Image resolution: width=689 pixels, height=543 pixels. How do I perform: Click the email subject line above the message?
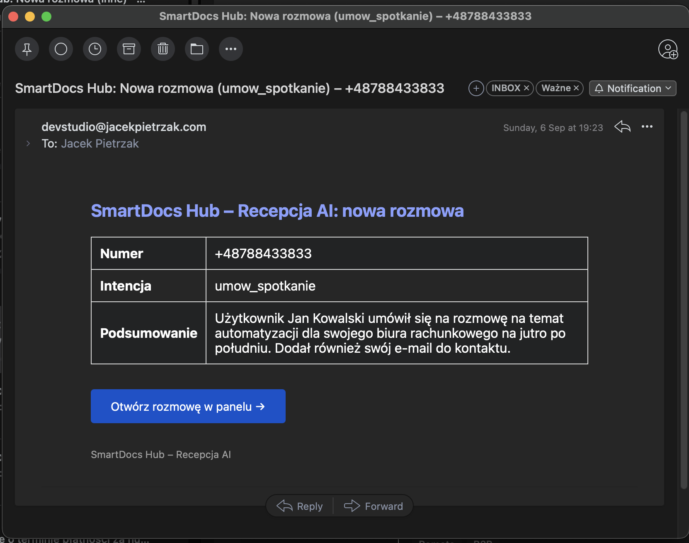click(x=230, y=88)
